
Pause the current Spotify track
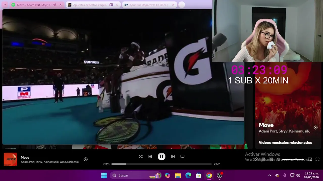point(161,157)
